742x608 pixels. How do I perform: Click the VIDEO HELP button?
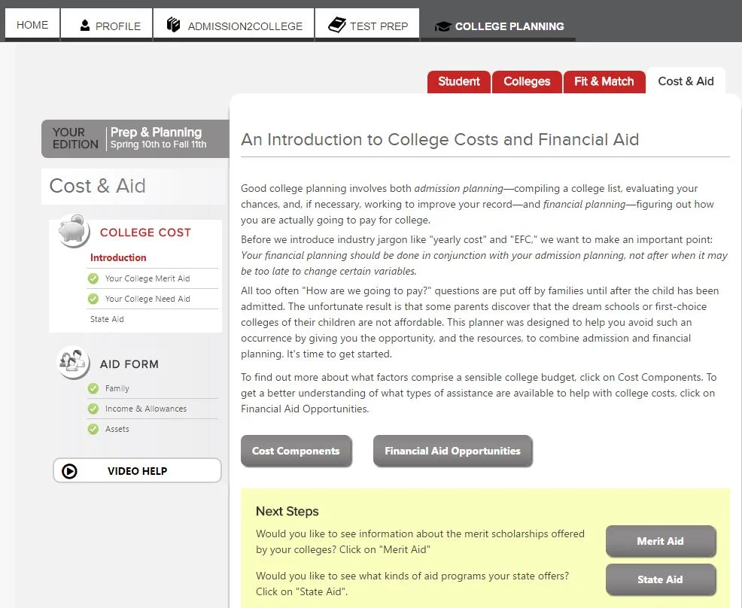(x=137, y=470)
